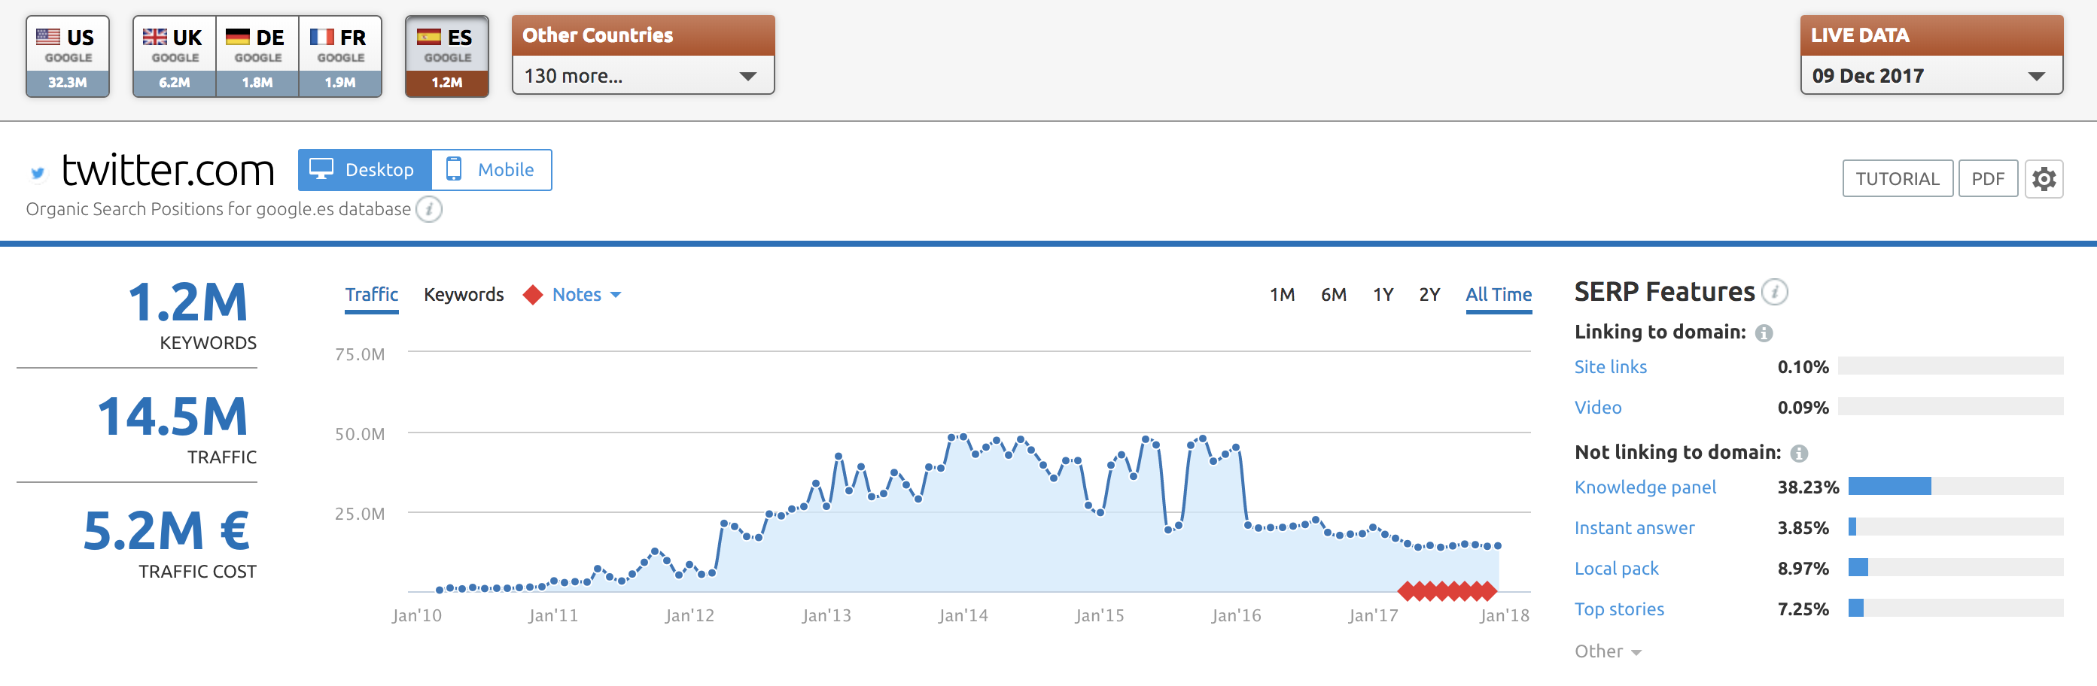2097x686 pixels.
Task: Select the Keywords chart tab
Action: click(463, 295)
